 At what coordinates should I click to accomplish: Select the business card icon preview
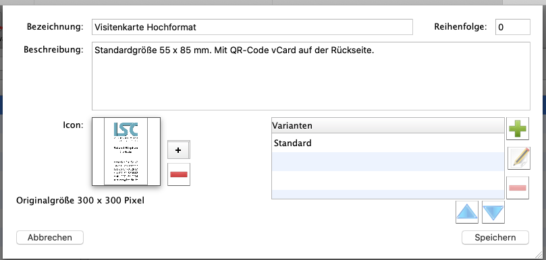(126, 151)
